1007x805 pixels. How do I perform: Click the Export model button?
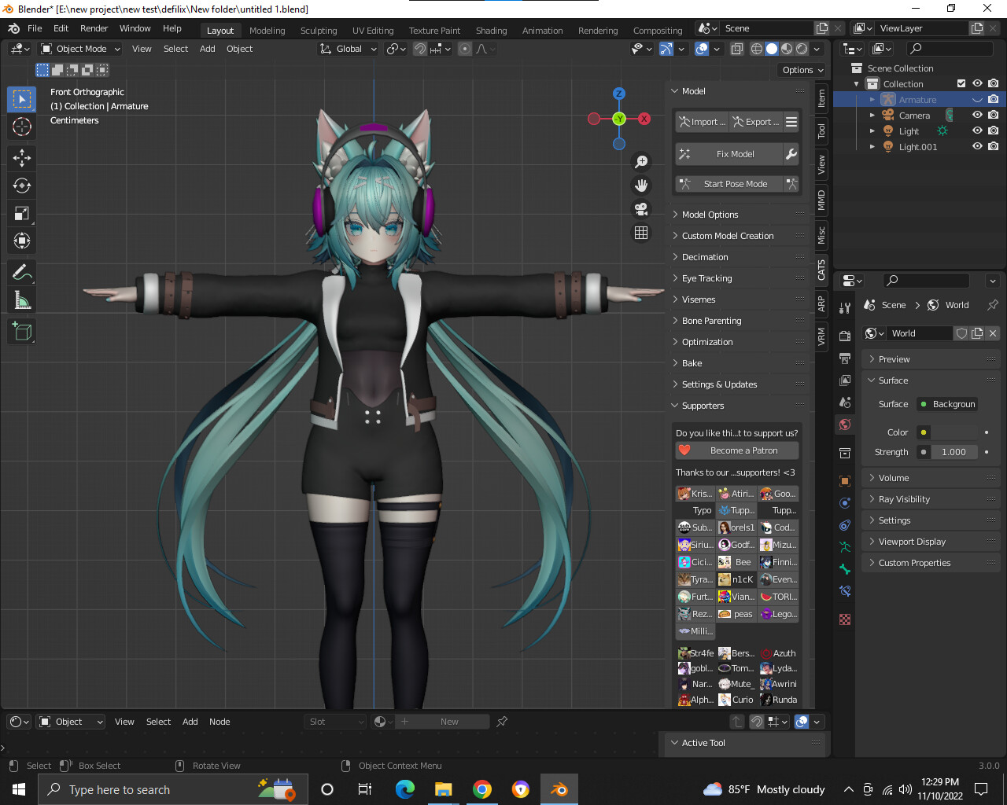tap(755, 122)
